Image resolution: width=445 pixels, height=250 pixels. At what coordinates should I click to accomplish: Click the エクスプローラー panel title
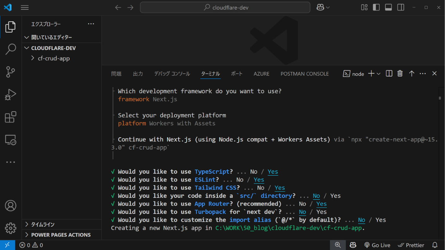tap(46, 24)
